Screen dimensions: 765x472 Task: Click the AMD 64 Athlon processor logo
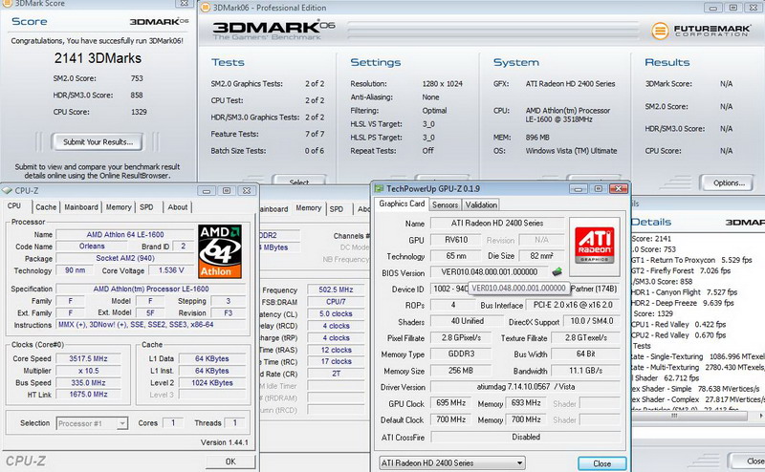[220, 251]
